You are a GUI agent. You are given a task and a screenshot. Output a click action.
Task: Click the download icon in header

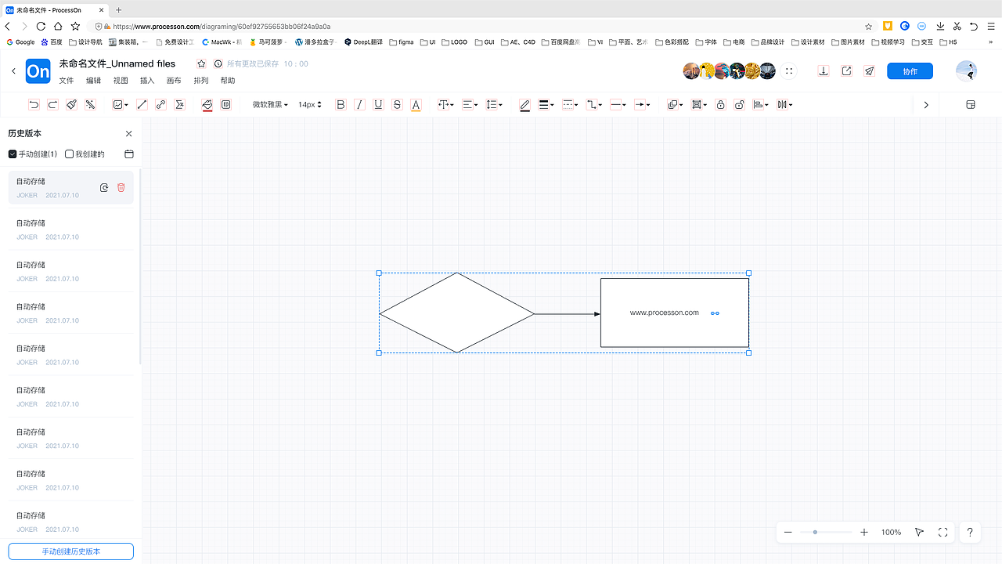pos(824,71)
